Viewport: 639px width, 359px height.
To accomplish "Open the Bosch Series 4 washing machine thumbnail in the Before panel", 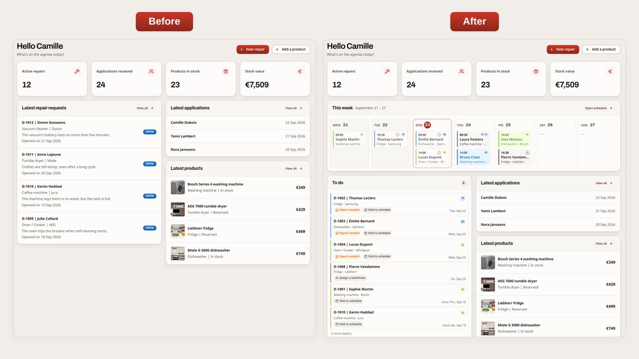I will tap(177, 187).
